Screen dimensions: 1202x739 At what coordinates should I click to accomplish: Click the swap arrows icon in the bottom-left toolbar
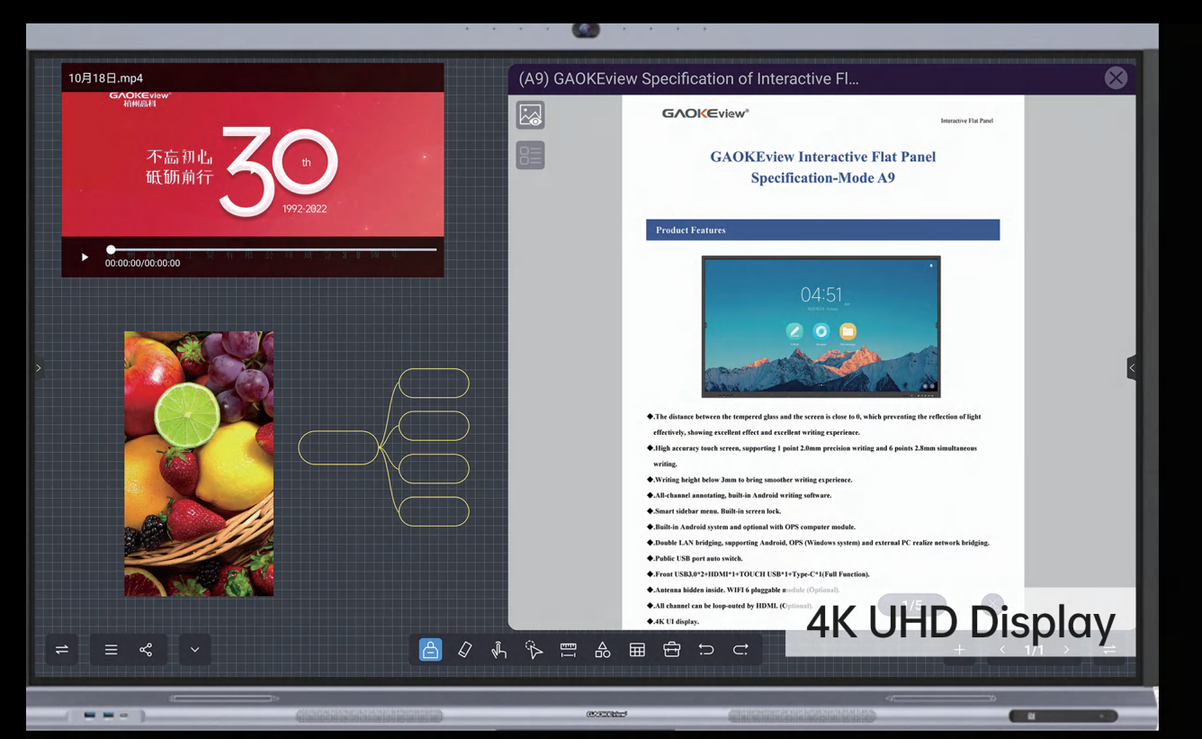pos(62,649)
